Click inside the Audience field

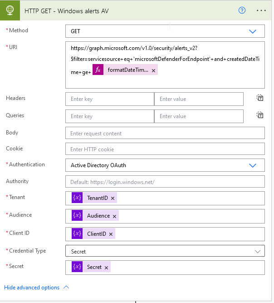(165, 216)
